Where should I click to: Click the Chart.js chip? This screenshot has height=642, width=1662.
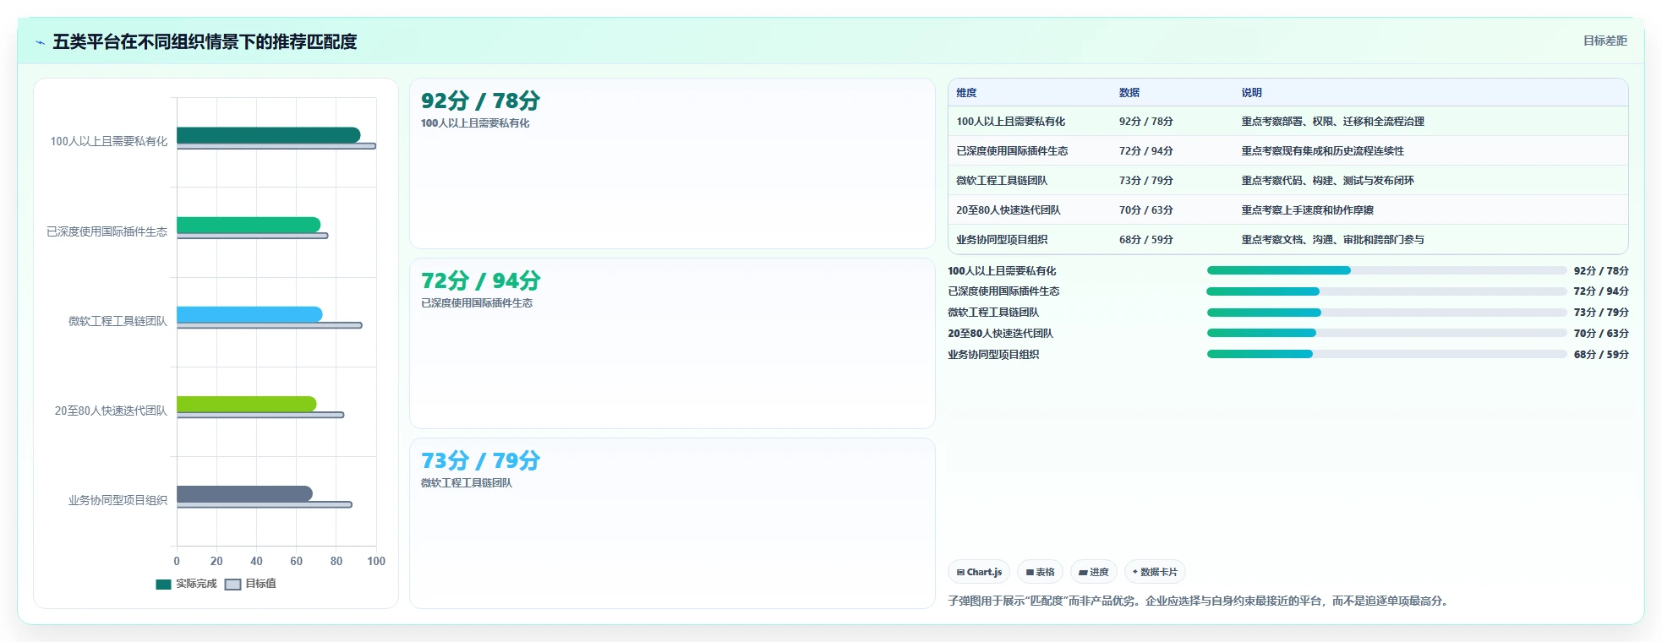pyautogui.click(x=979, y=572)
